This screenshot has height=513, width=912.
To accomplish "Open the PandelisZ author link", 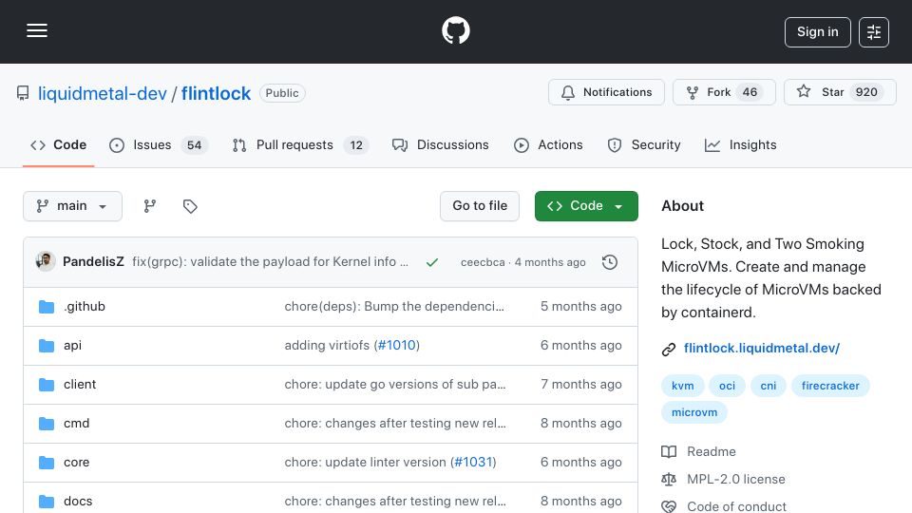I will (93, 262).
